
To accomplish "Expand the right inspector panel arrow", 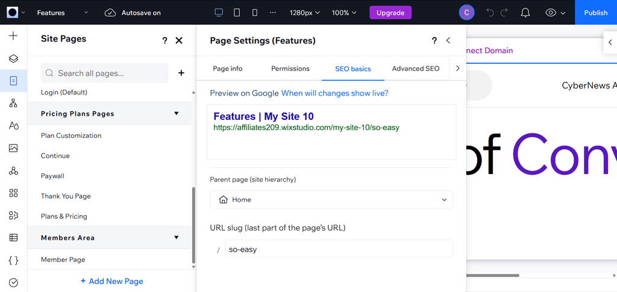I will point(610,42).
